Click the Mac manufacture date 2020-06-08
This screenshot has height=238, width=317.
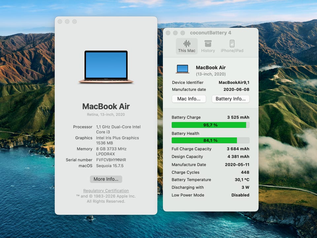tap(236, 89)
